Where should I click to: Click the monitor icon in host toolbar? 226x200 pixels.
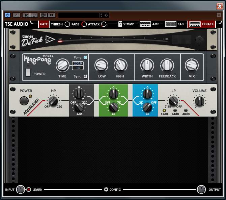[16, 15]
